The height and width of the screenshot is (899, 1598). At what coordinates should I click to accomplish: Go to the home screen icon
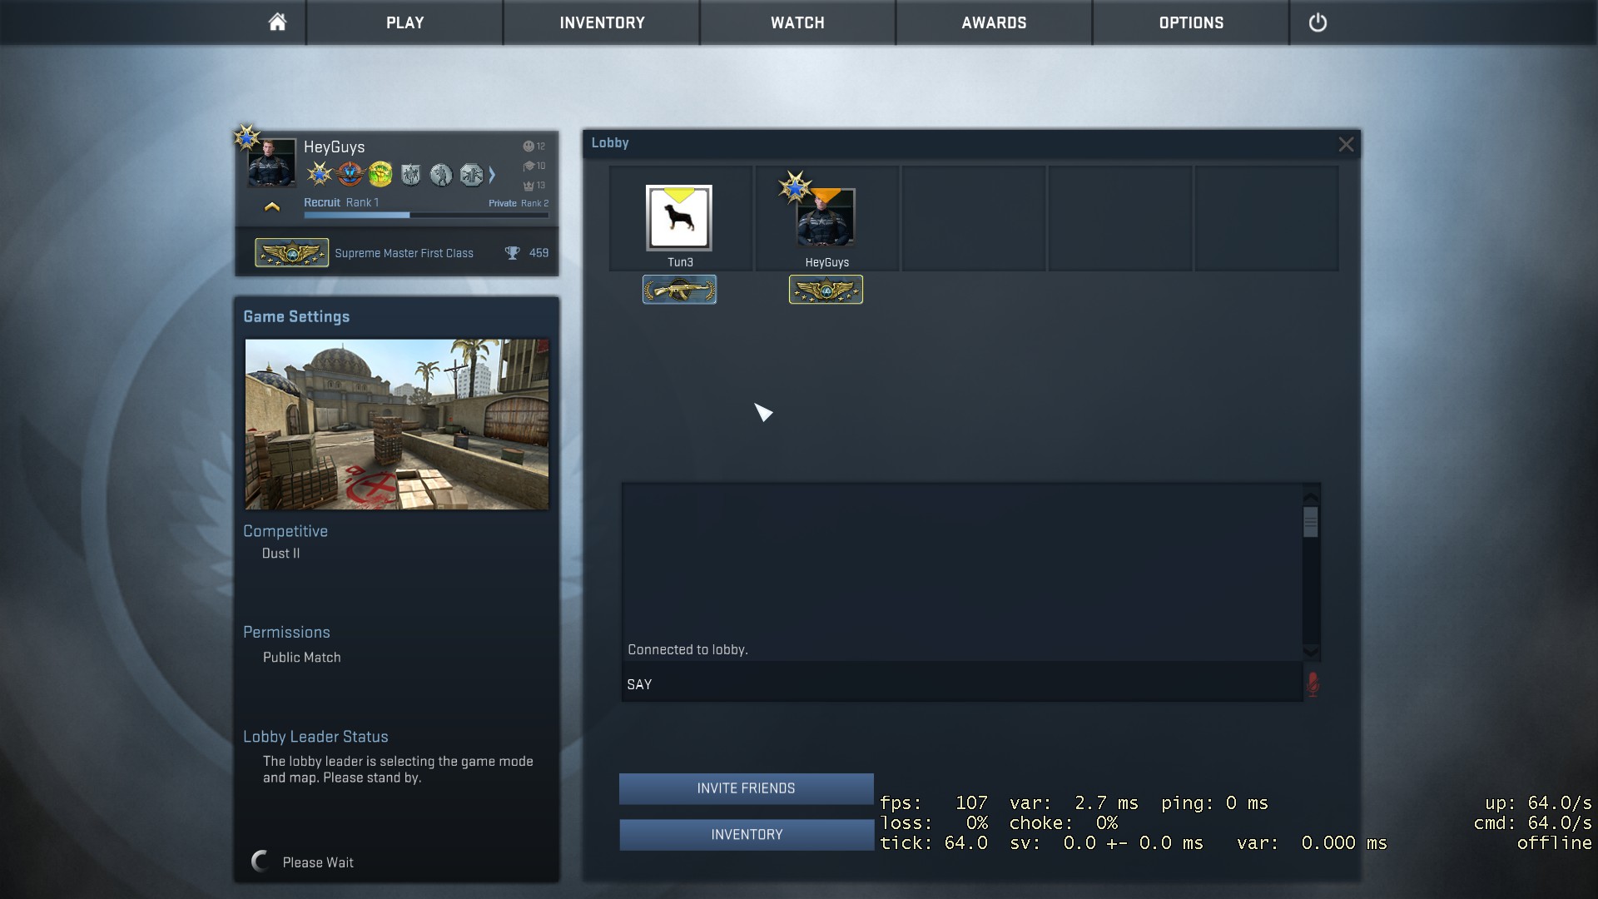point(277,22)
